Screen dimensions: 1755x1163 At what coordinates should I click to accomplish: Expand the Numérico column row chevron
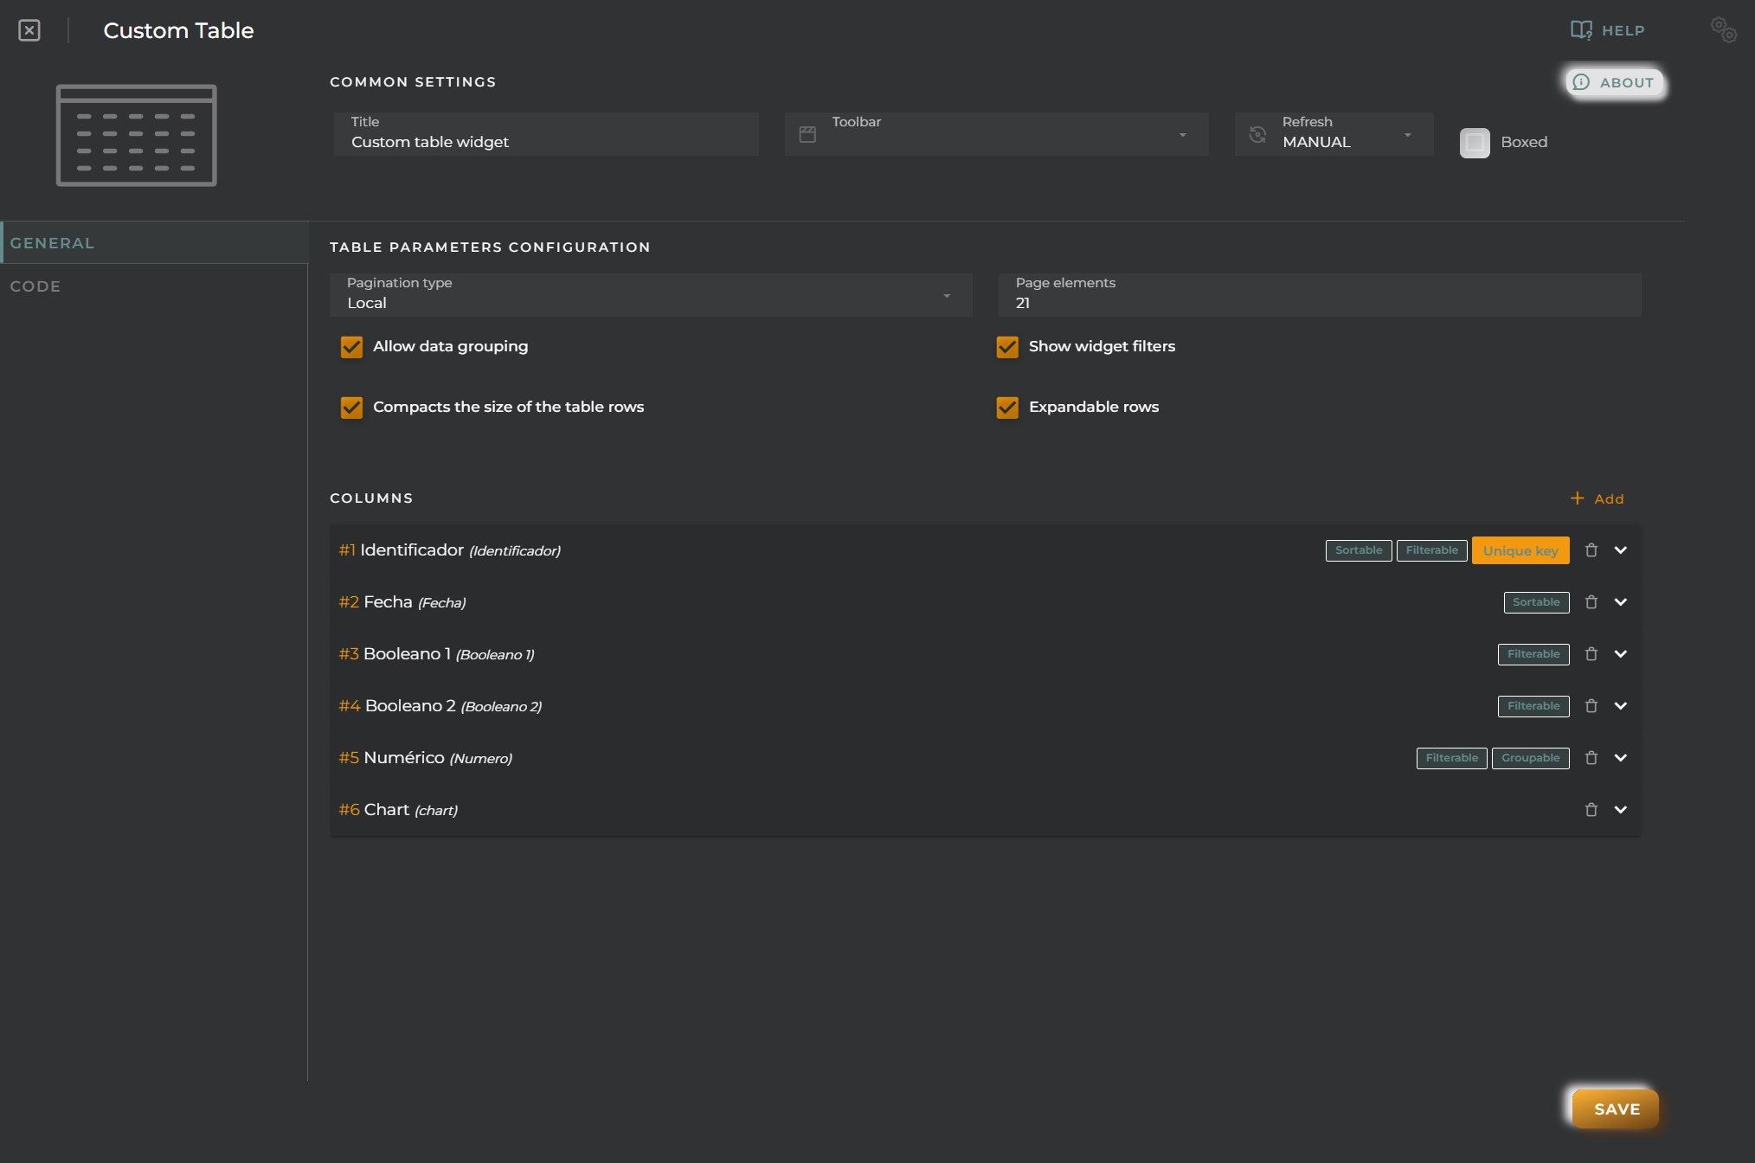(x=1620, y=756)
